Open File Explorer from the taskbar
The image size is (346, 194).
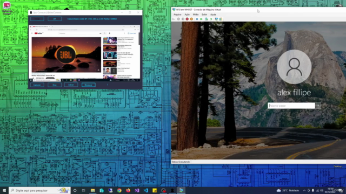92,190
